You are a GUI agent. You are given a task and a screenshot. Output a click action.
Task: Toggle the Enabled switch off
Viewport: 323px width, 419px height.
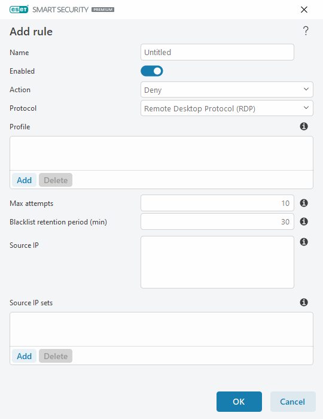click(152, 71)
